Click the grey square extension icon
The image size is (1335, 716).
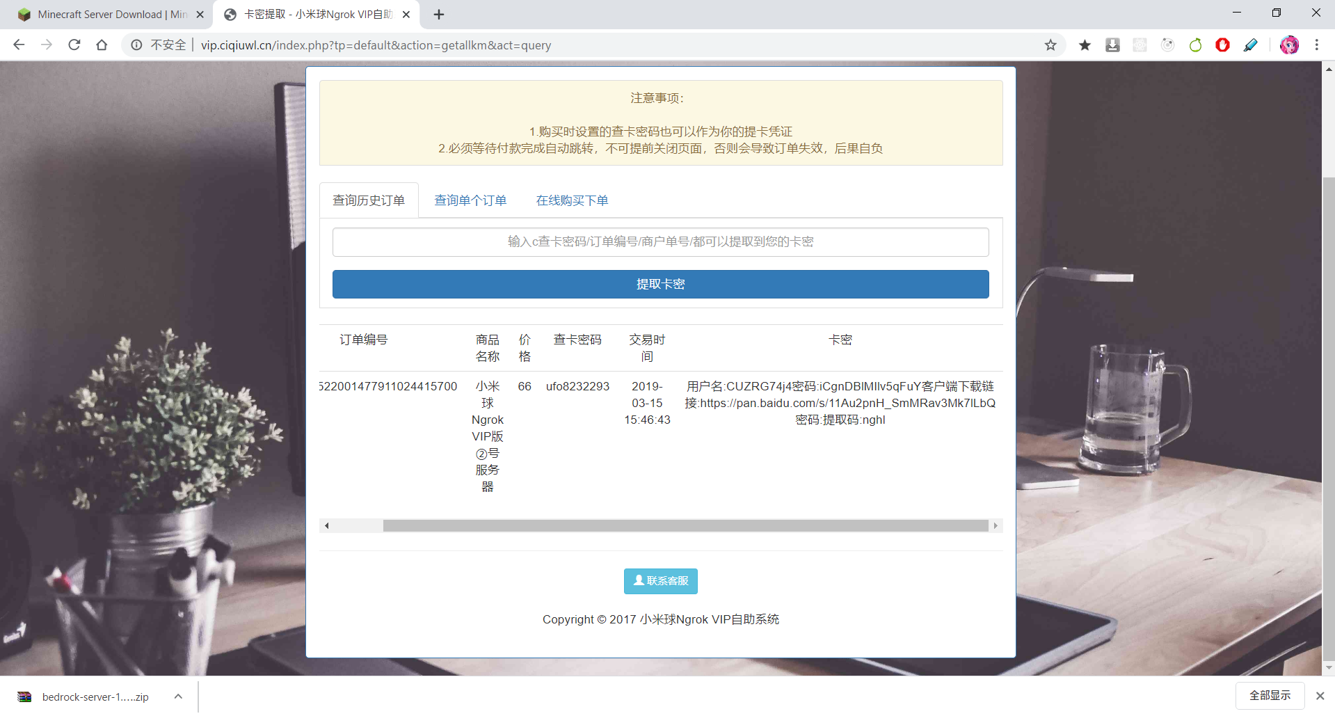1140,45
